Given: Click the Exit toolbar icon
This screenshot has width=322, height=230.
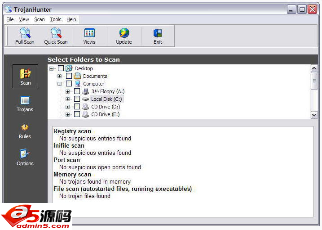Looking at the screenshot, I should [x=158, y=33].
